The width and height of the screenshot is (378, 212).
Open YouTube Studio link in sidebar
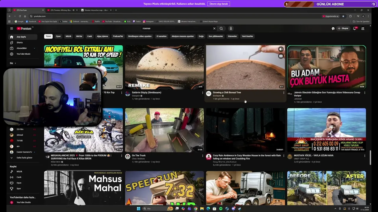[x=23, y=202]
